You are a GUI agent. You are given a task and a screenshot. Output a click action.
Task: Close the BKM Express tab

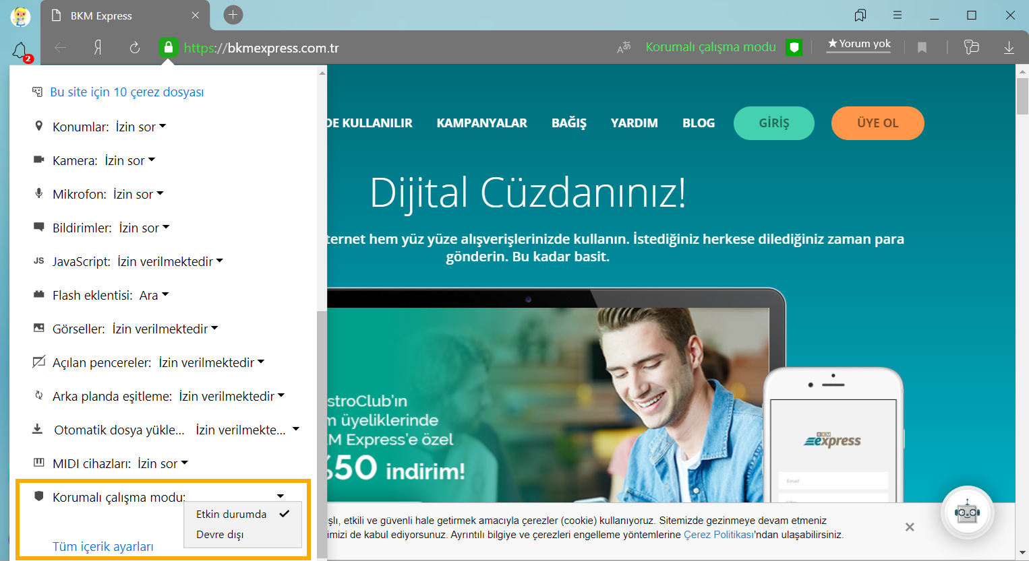coord(196,15)
